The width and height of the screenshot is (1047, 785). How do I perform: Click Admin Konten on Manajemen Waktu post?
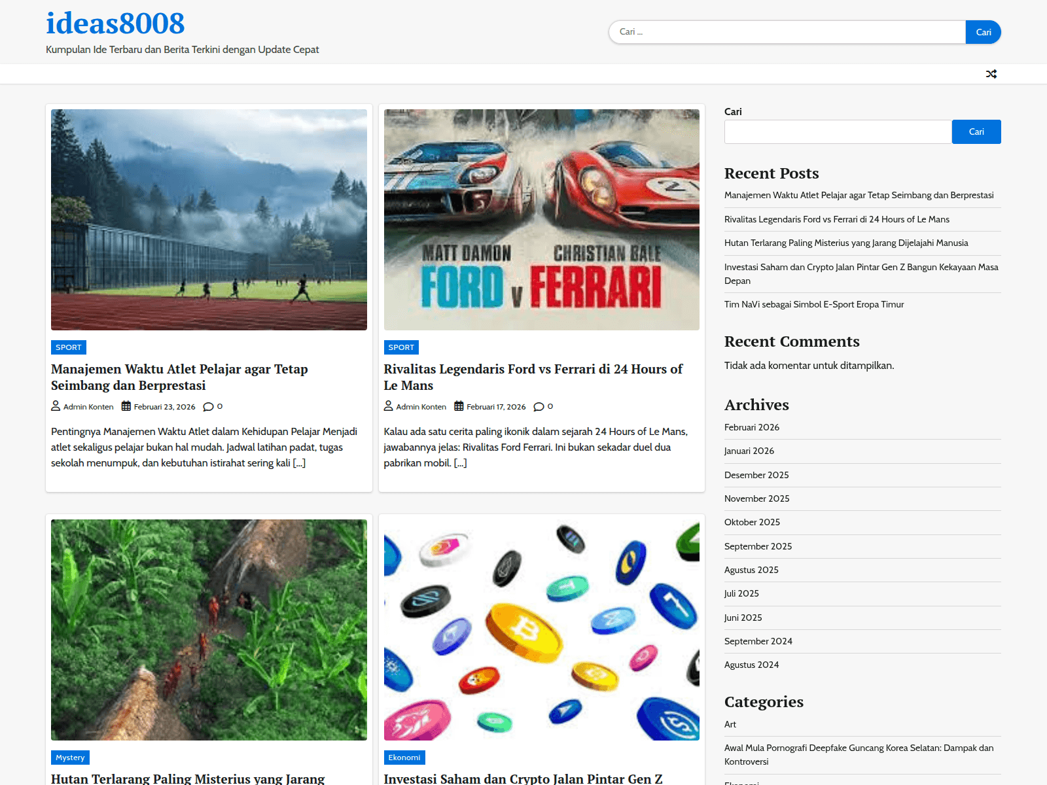point(88,407)
